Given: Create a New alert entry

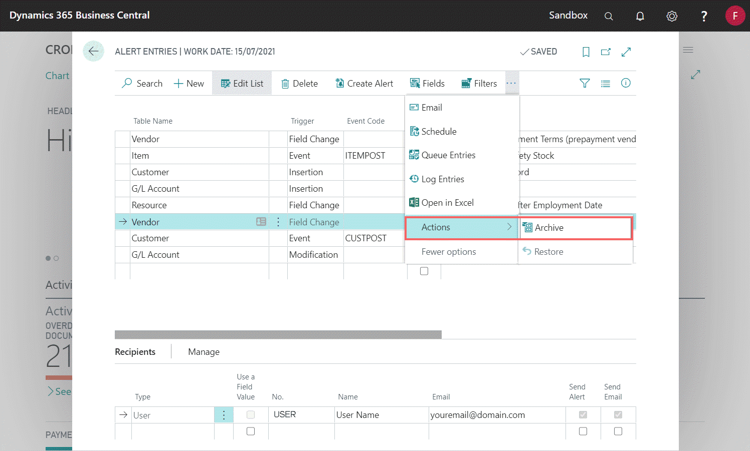Looking at the screenshot, I should (189, 84).
